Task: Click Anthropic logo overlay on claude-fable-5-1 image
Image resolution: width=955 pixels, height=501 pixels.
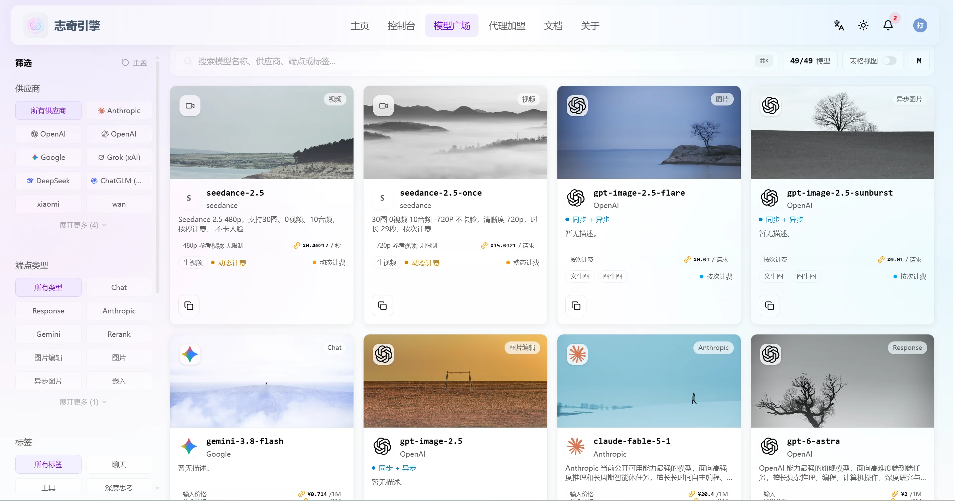Action: pos(577,354)
